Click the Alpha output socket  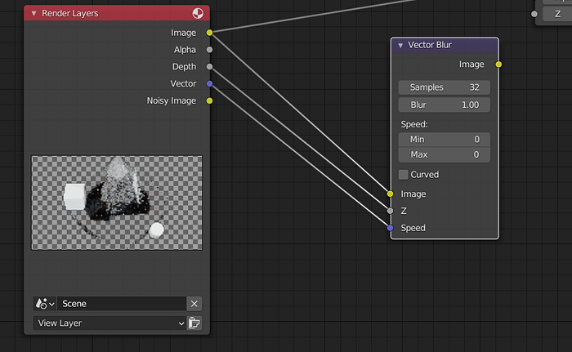(x=209, y=50)
